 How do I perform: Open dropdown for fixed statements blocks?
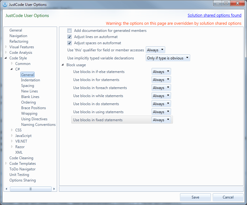[161, 120]
